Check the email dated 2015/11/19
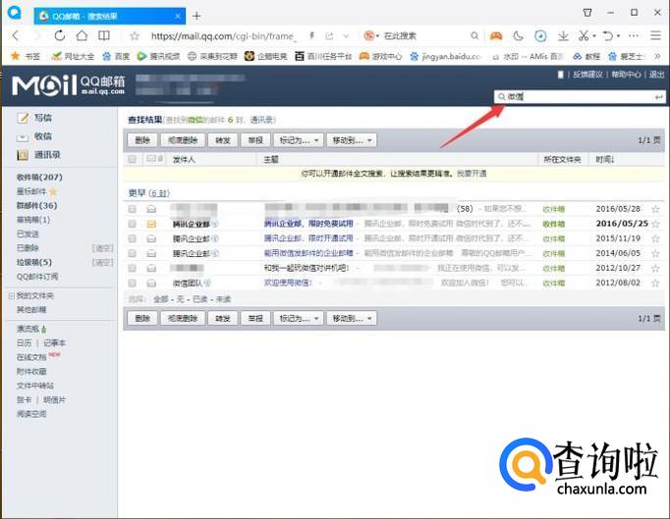This screenshot has width=670, height=519. click(x=132, y=238)
